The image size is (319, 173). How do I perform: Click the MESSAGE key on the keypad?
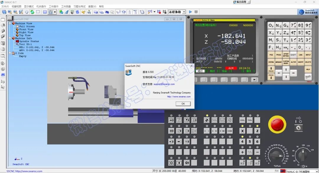click(x=279, y=62)
